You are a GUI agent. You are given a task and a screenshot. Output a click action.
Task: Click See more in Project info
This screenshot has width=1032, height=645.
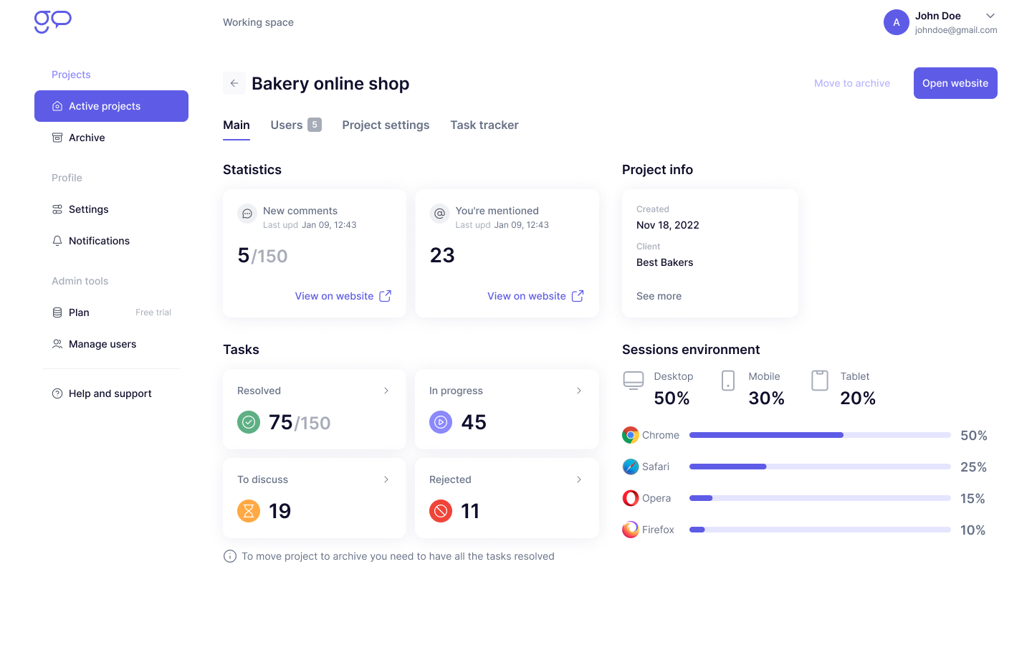(x=659, y=296)
